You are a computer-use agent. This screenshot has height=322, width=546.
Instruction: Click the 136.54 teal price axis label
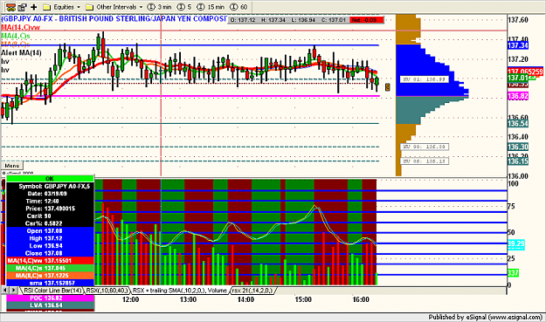[518, 123]
